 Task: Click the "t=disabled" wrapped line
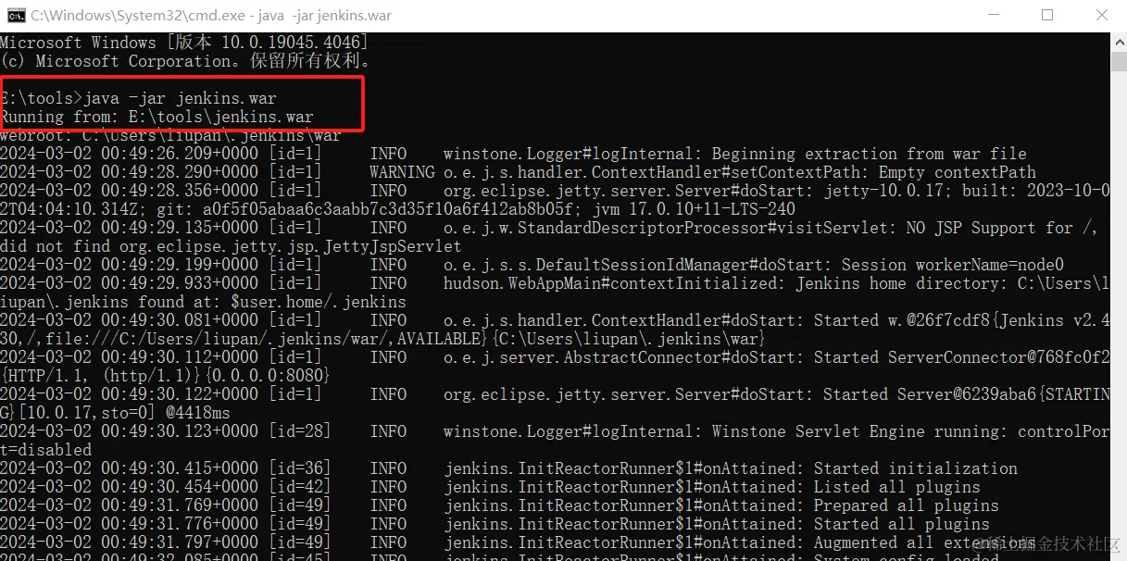[45, 450]
